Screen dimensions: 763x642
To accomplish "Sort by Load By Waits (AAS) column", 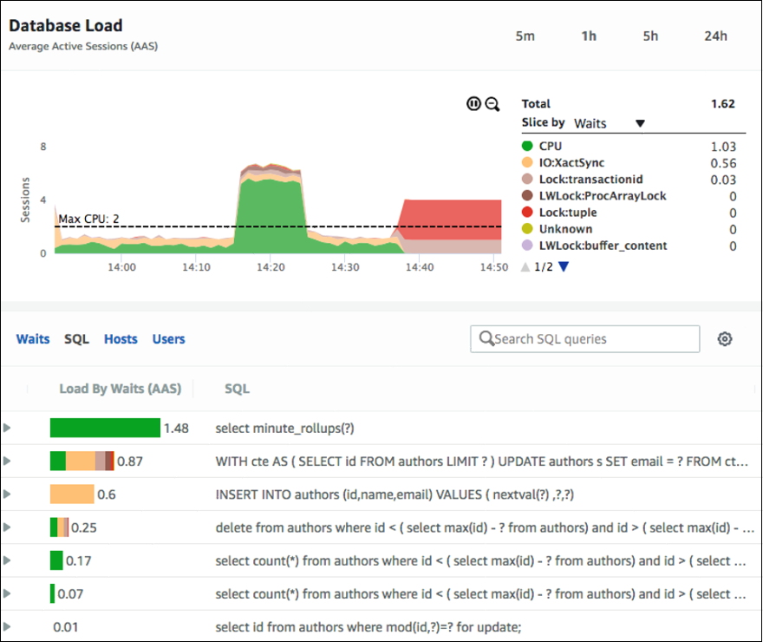I will tap(120, 389).
